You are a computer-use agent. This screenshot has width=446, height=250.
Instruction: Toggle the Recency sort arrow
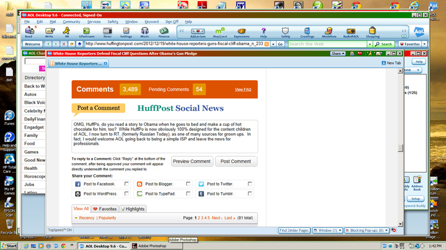click(76, 218)
